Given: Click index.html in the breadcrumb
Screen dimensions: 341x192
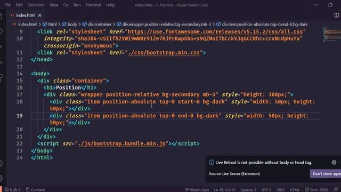Looking at the screenshot, I should pos(27,24).
